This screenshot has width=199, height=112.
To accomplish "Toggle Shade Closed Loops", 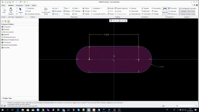I will click(187, 14).
